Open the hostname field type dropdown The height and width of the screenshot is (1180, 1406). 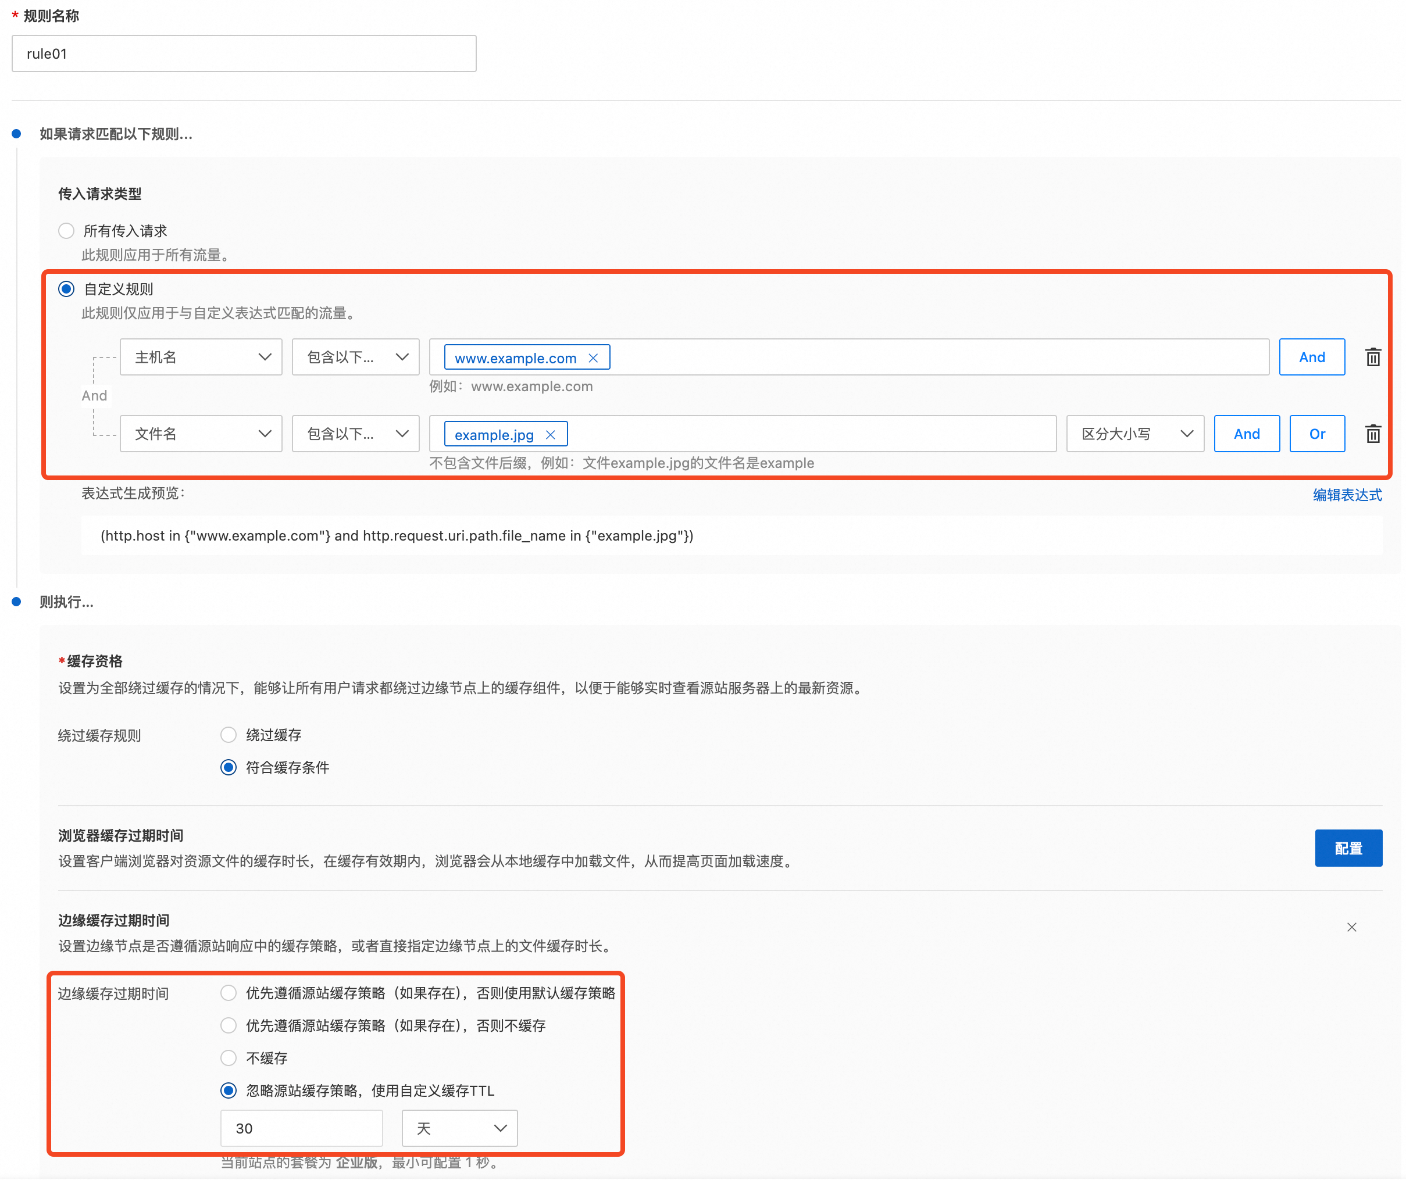coord(201,357)
